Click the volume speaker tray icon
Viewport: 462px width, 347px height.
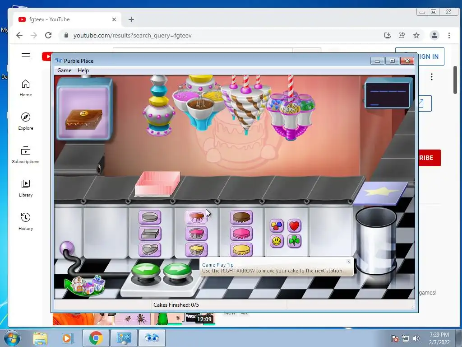coord(416,338)
